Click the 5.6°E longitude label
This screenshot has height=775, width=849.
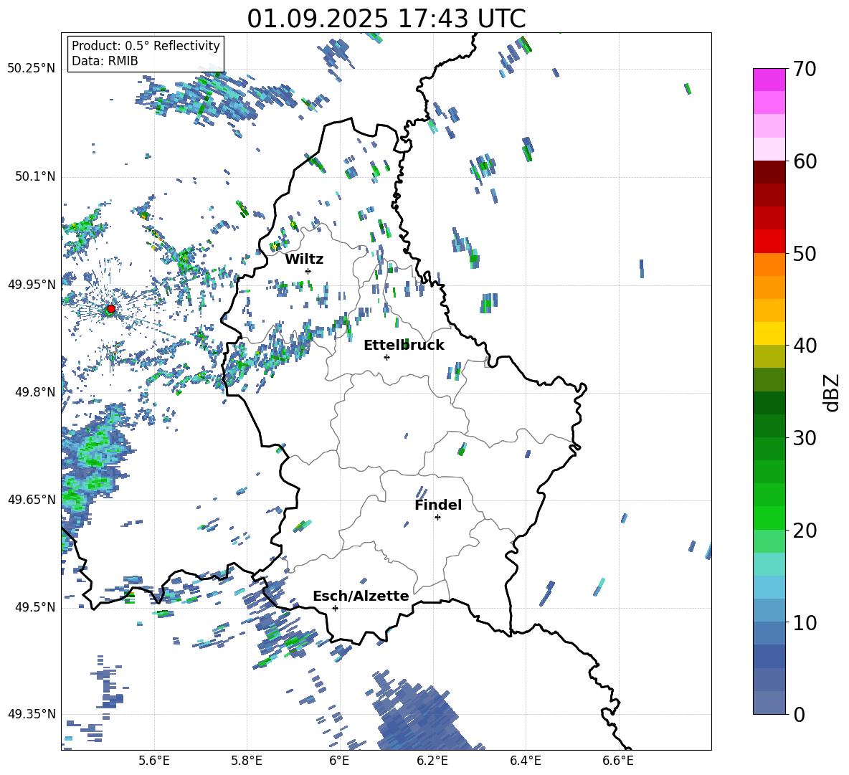154,761
